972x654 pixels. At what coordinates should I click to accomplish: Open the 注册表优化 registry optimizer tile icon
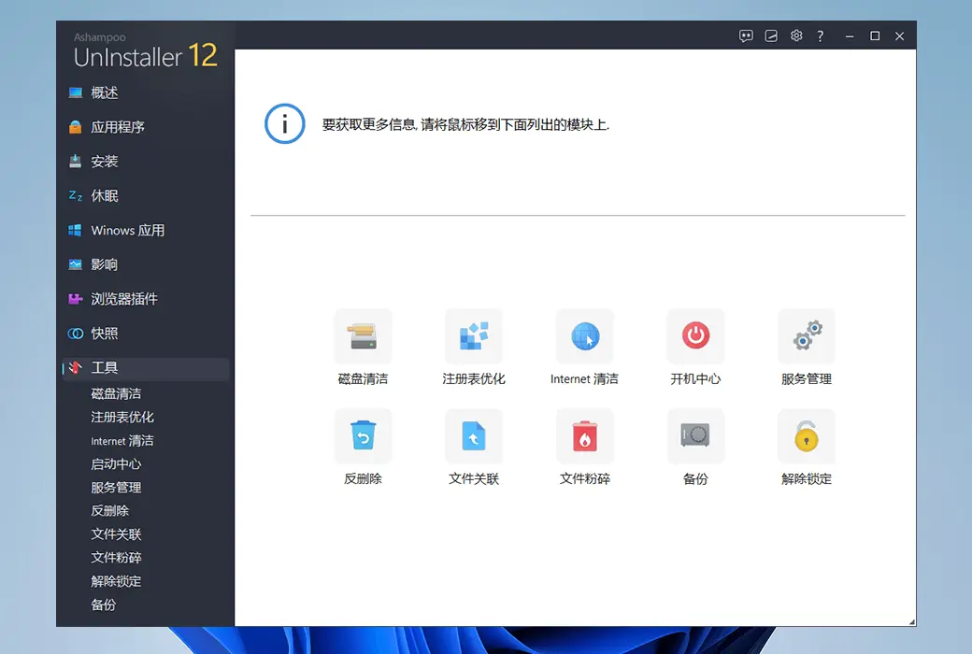[x=474, y=336]
